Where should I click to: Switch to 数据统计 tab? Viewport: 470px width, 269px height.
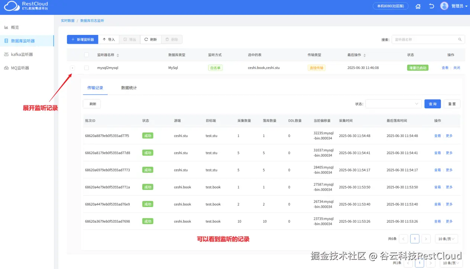[x=129, y=88]
